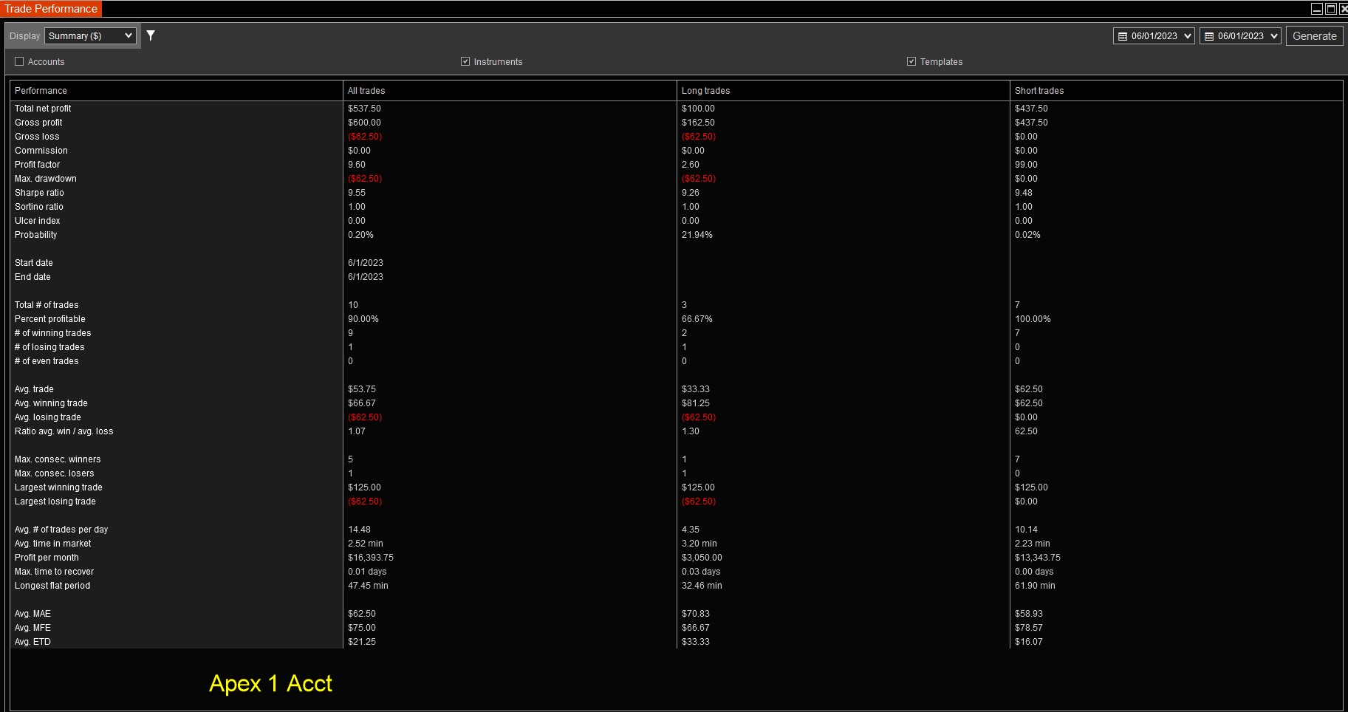Select the End date row label

pos(32,277)
